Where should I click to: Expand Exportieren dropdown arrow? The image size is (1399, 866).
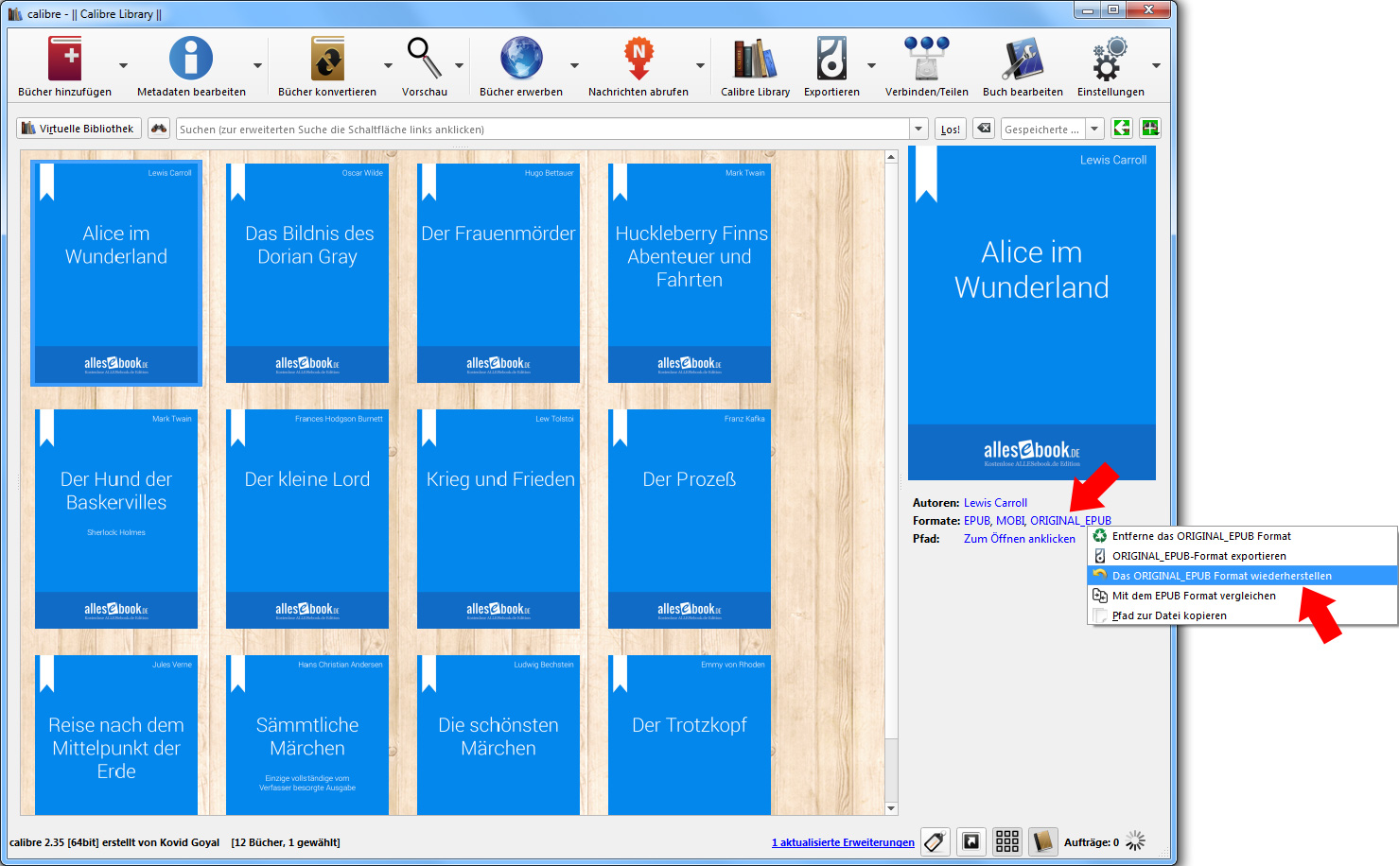871,65
